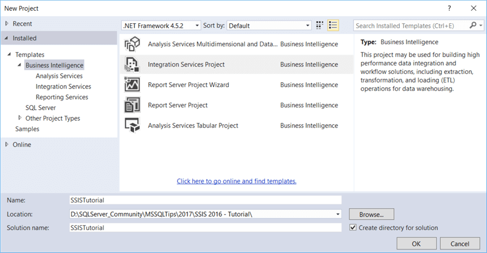Expand the Online section

[6, 144]
